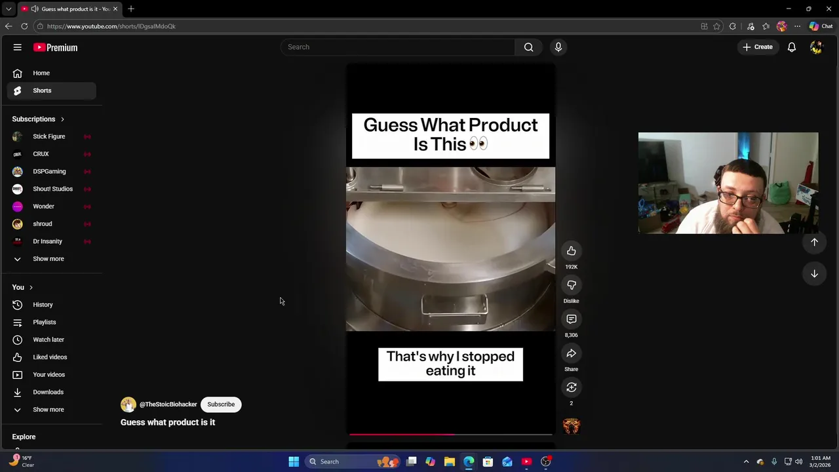Click the Explore section heading

point(24,437)
